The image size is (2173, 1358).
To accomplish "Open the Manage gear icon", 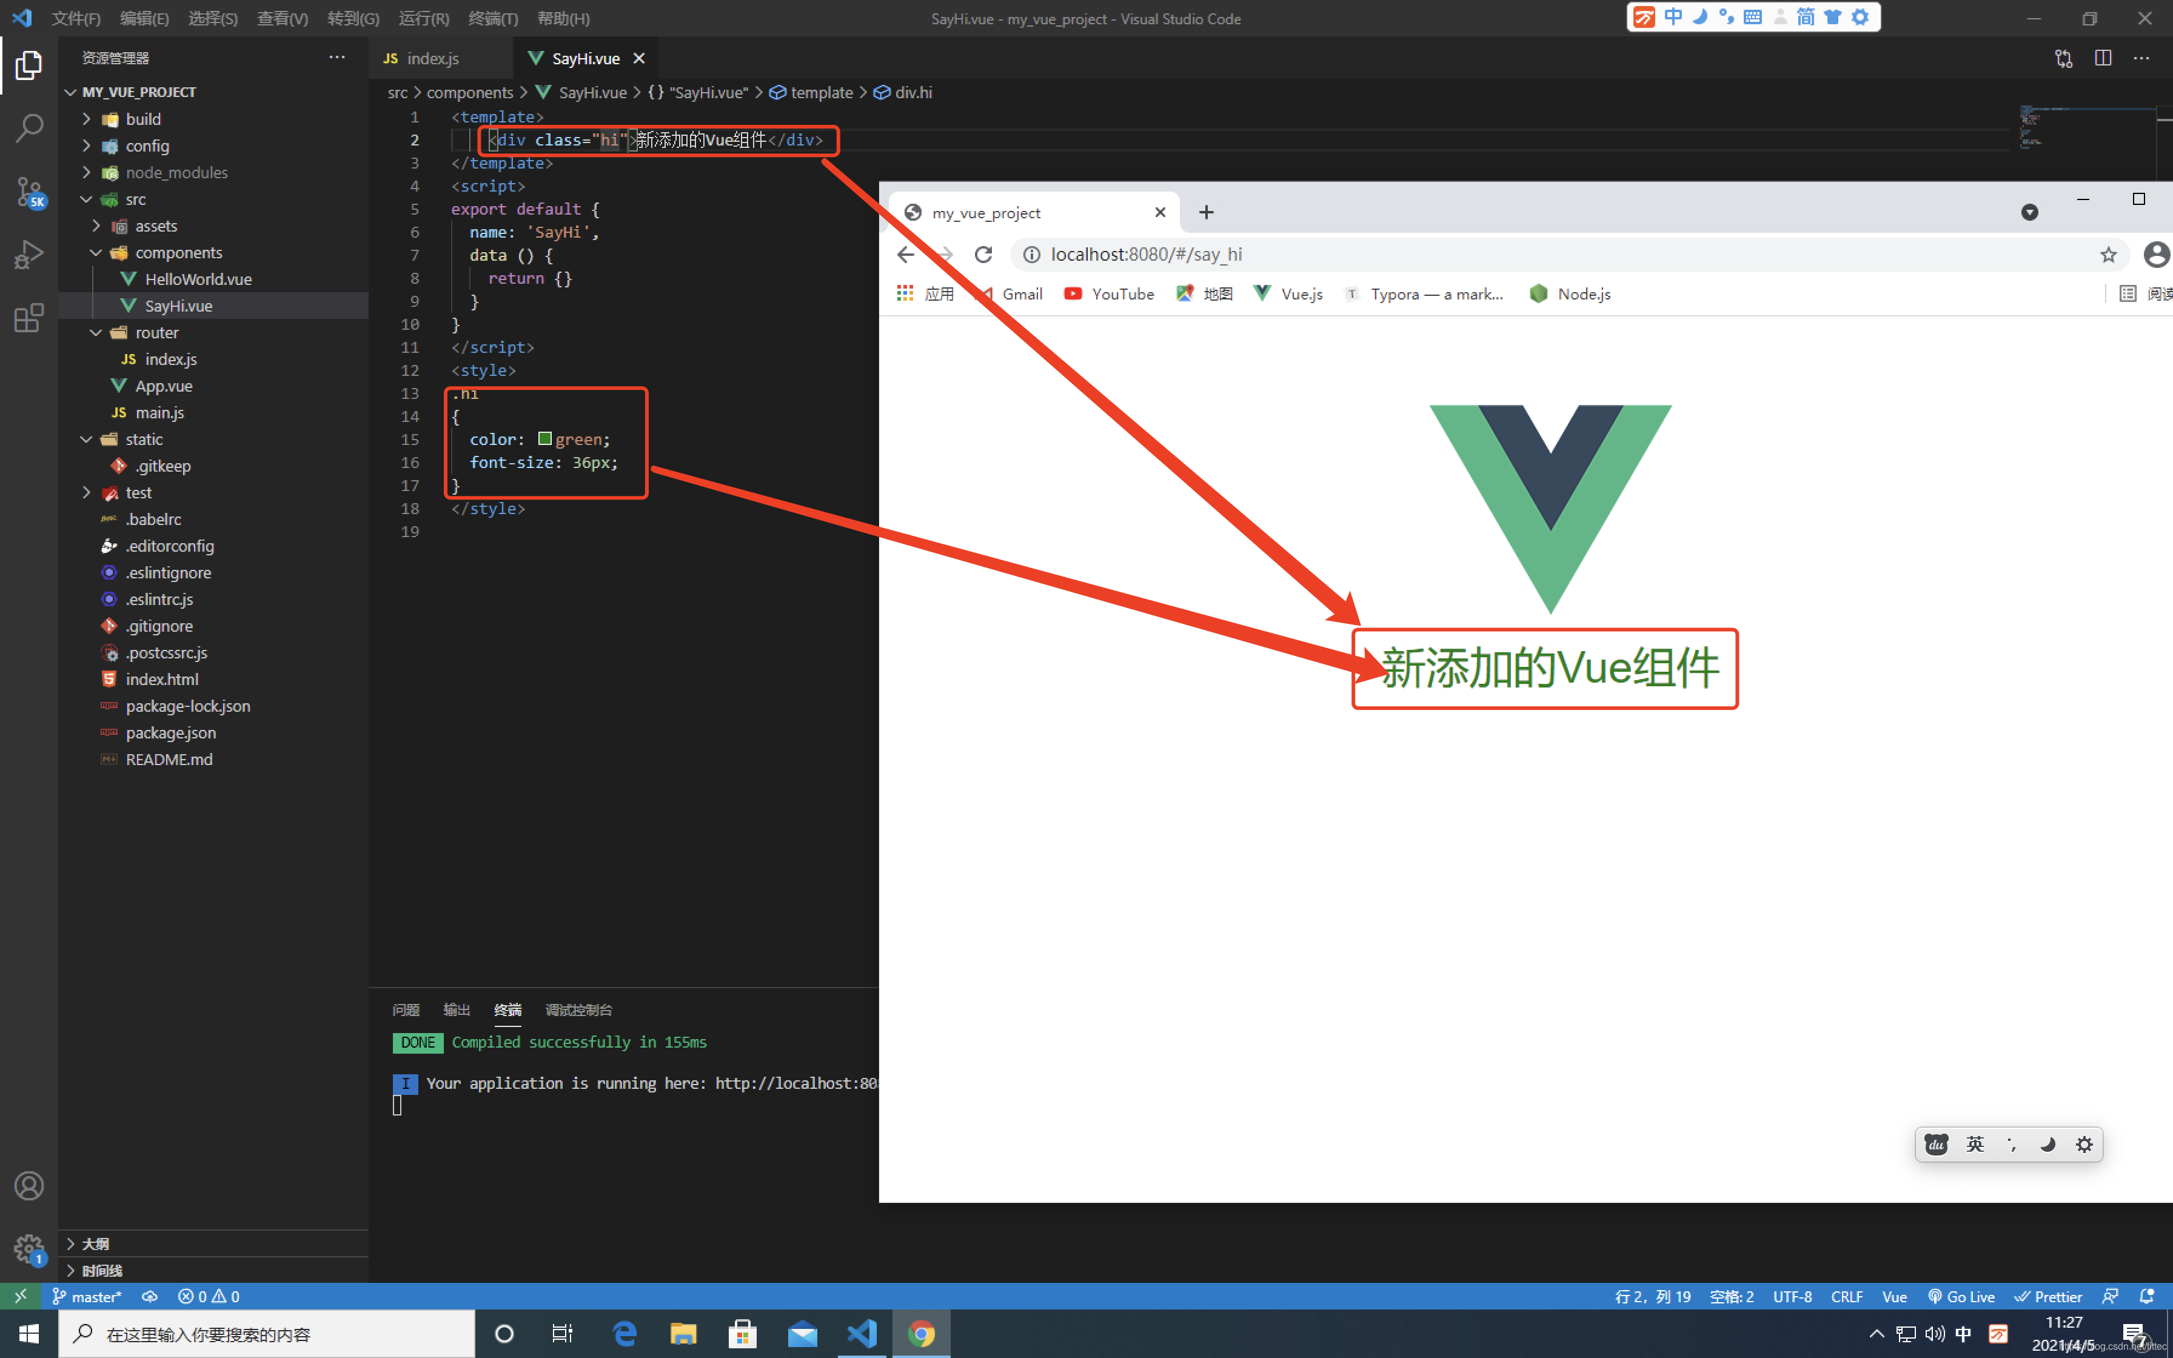I will 28,1248.
